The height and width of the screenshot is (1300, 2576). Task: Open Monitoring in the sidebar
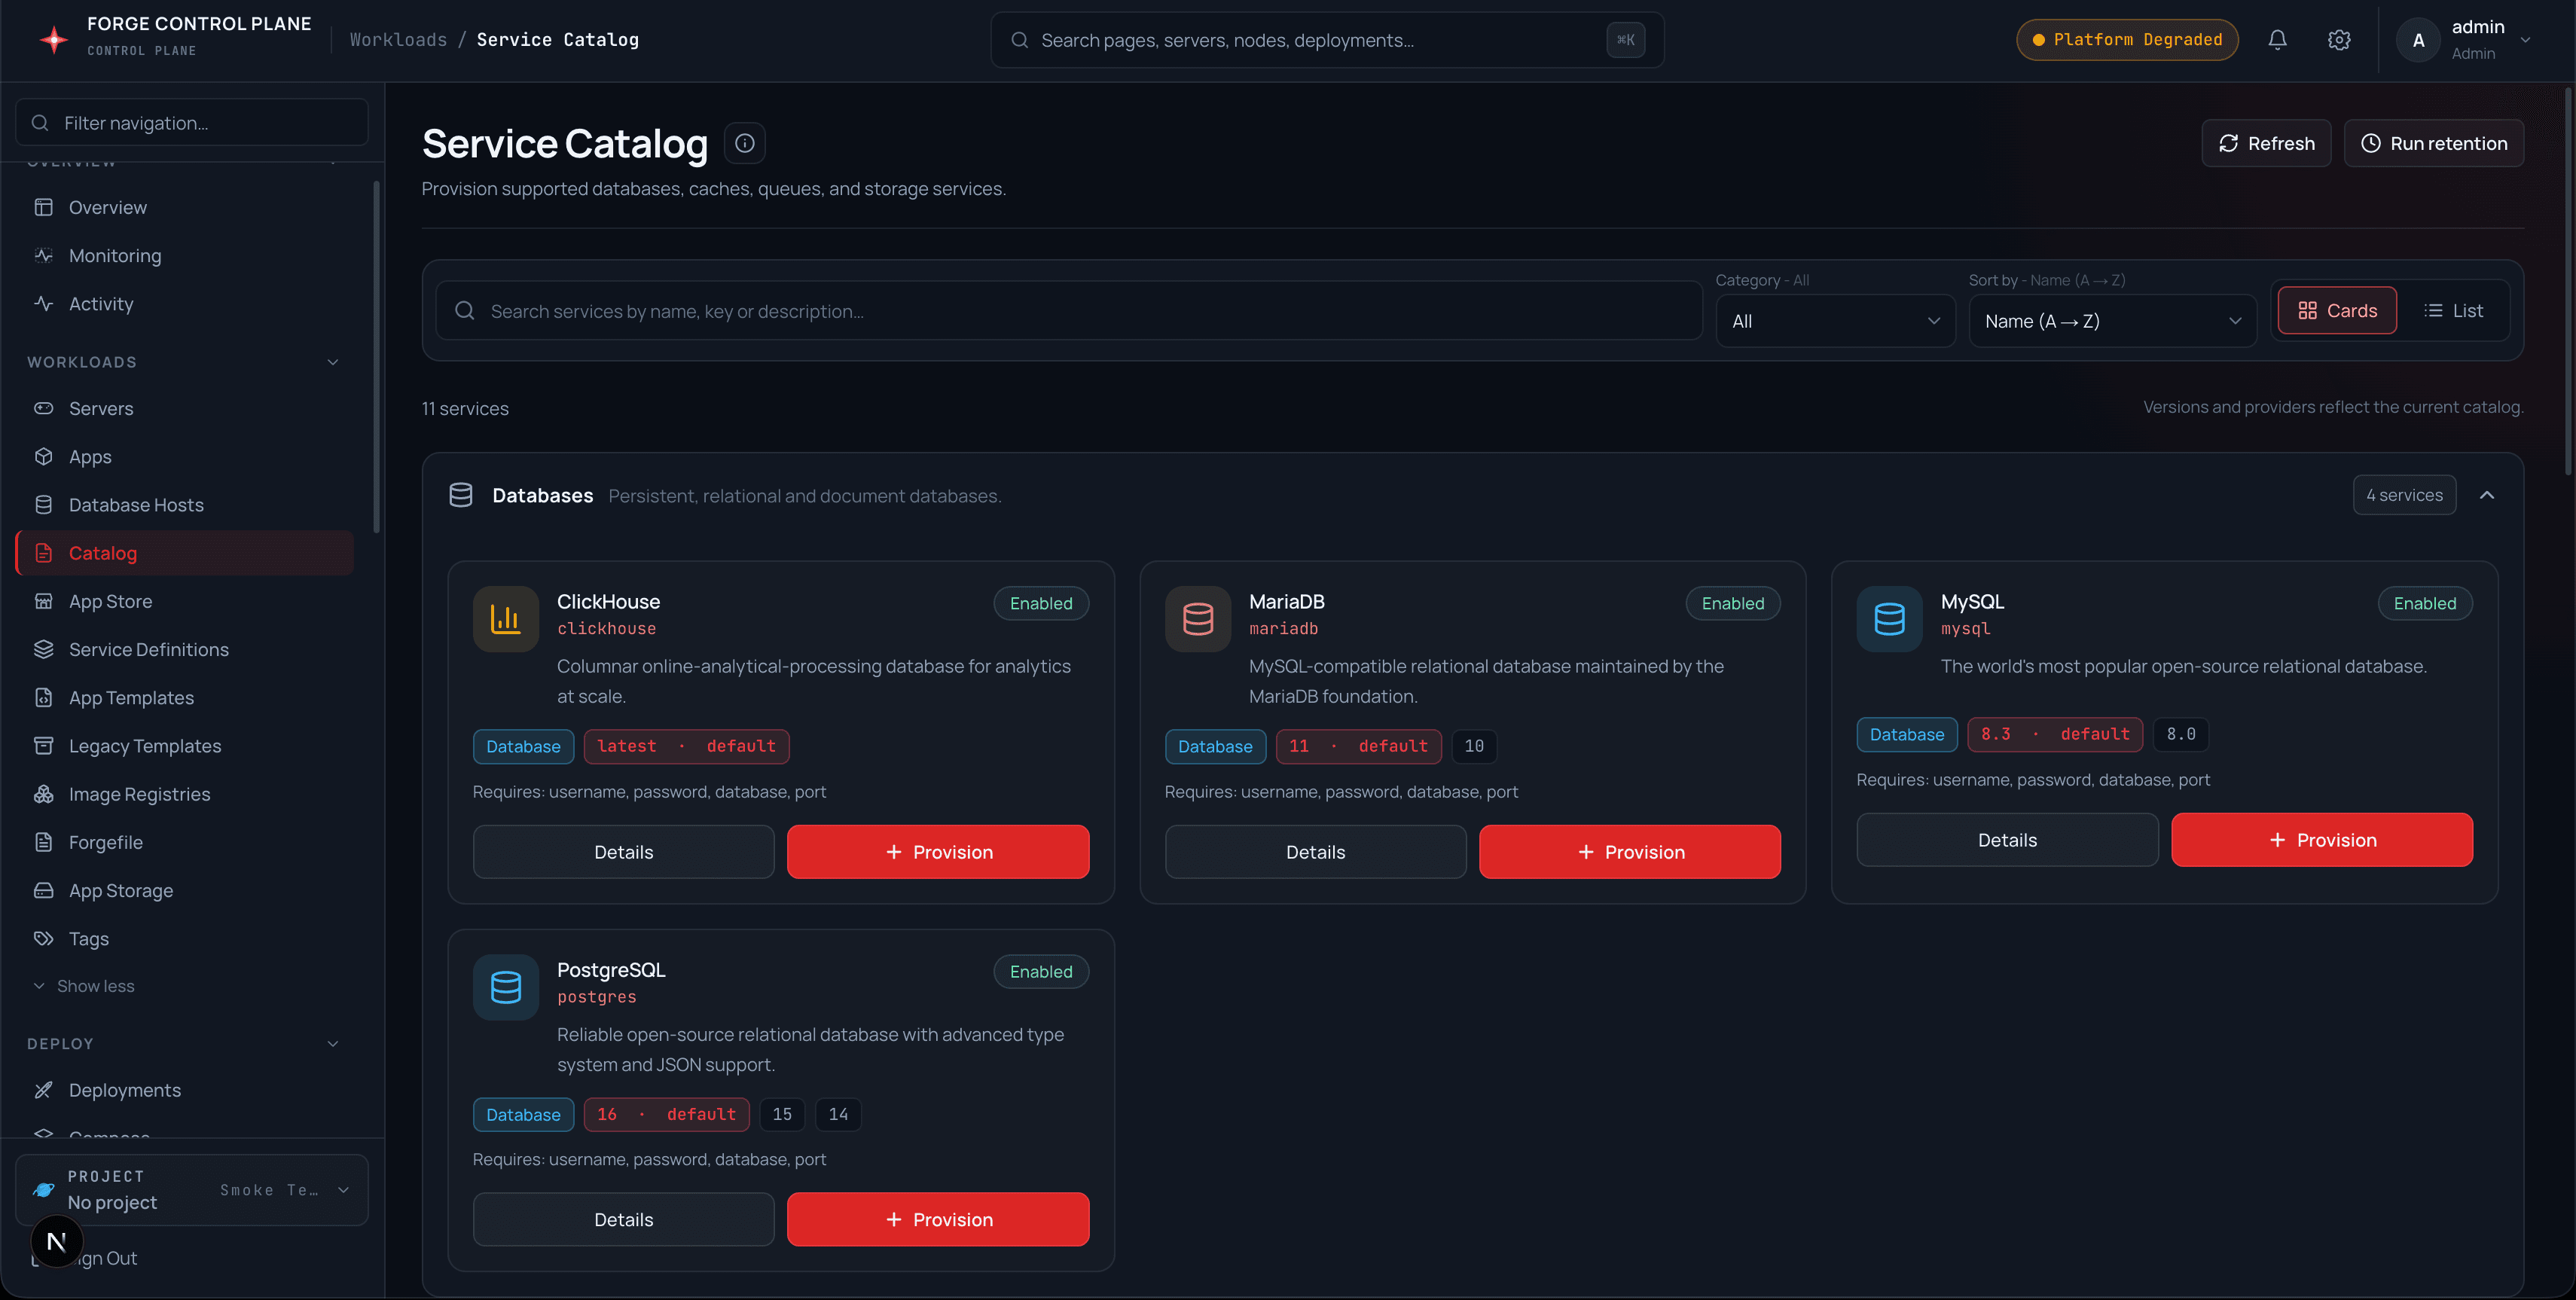click(x=185, y=256)
